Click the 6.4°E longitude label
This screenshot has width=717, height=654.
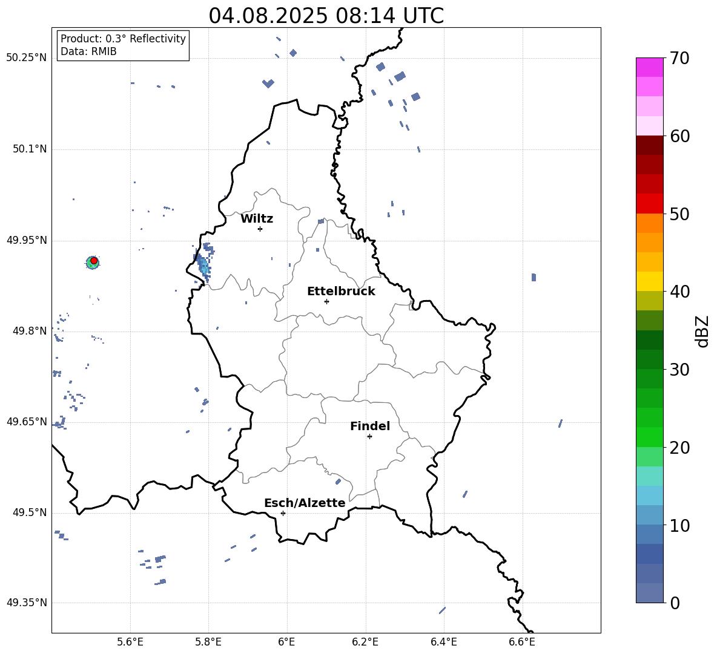point(443,642)
